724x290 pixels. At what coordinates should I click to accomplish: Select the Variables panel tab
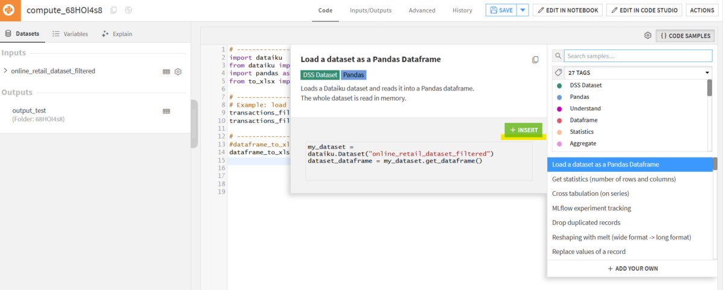70,34
